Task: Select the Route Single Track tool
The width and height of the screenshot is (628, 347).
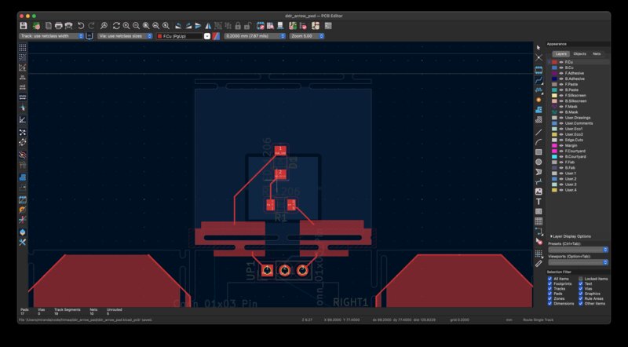Action: point(539,80)
